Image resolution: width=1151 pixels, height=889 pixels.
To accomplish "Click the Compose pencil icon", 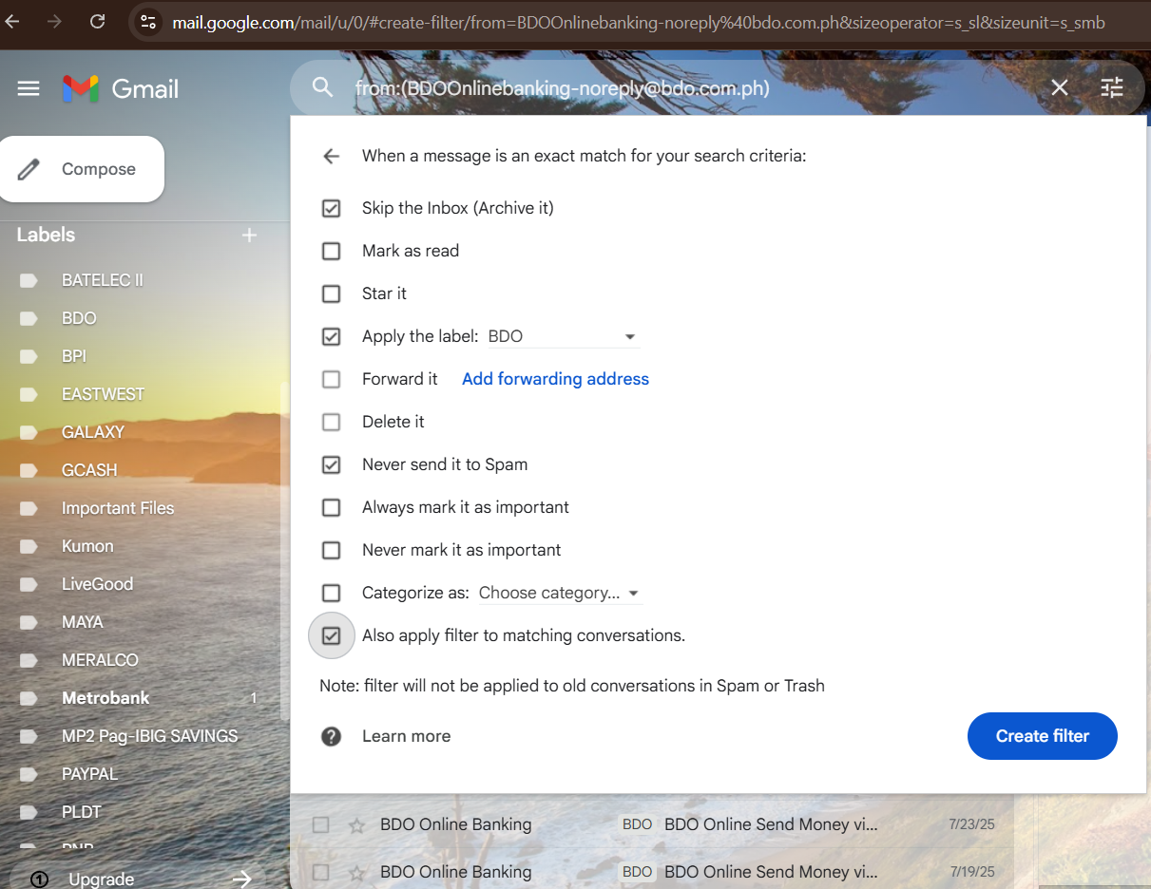I will pyautogui.click(x=29, y=169).
